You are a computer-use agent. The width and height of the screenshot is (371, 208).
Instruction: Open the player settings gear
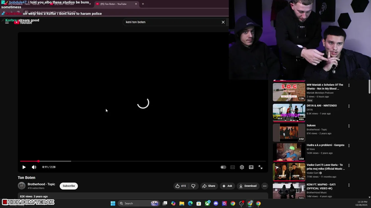[x=242, y=167]
